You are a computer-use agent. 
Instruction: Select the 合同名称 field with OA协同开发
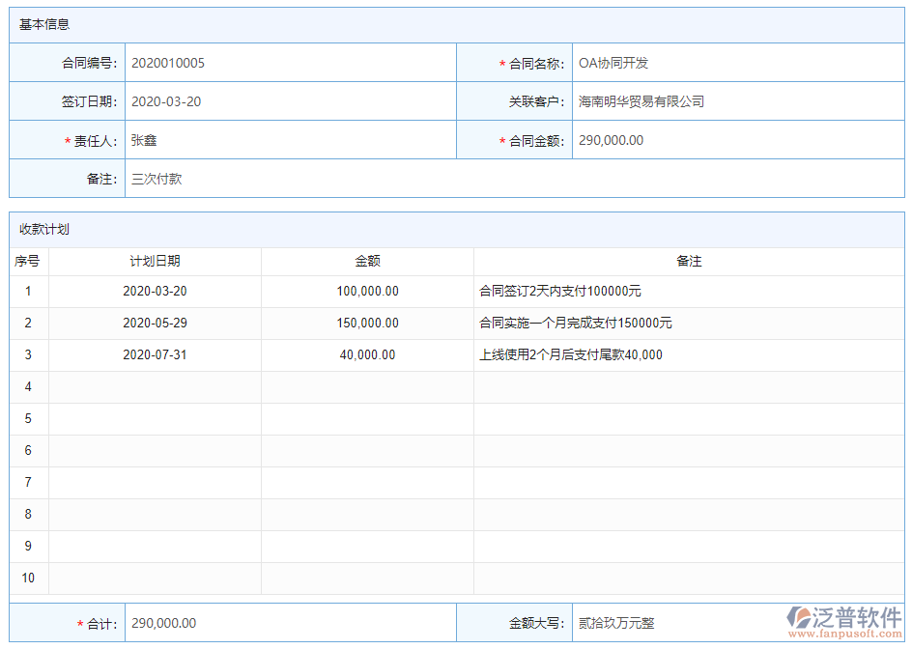[737, 63]
